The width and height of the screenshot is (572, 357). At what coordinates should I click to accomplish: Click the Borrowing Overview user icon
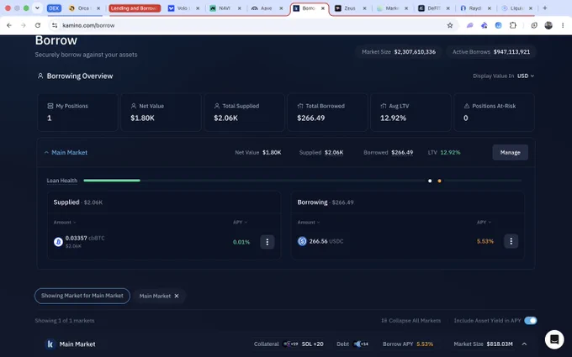pos(40,76)
